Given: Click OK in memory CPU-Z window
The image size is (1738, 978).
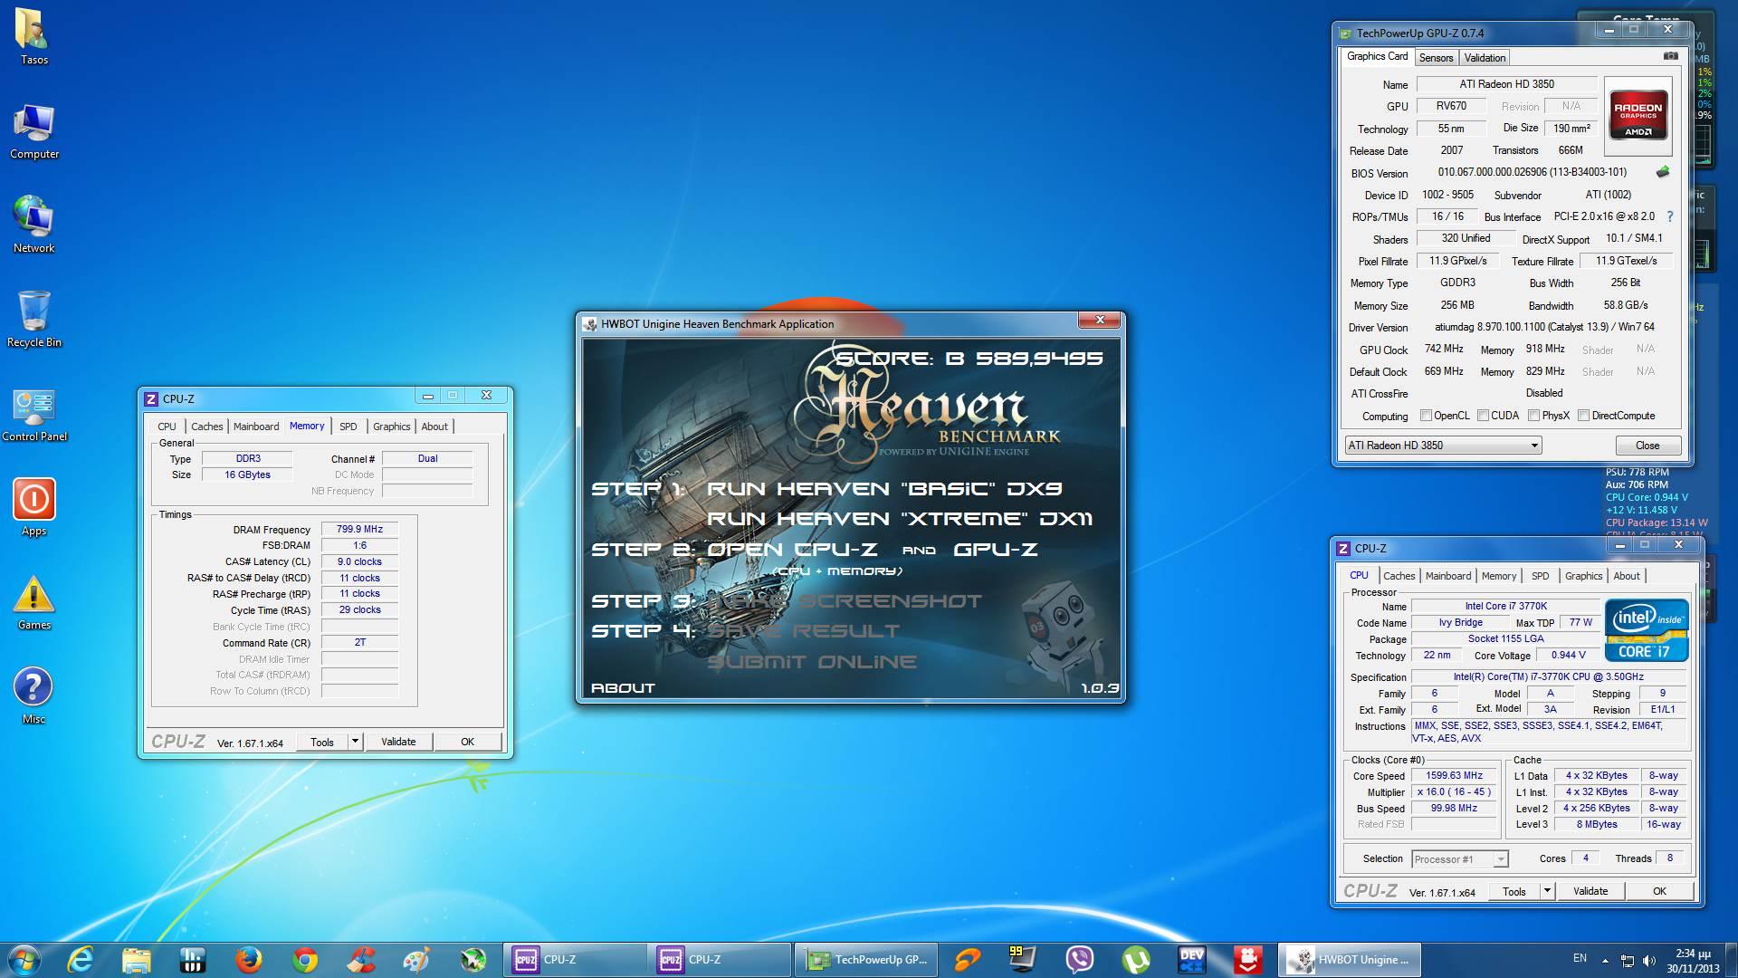Looking at the screenshot, I should (467, 742).
